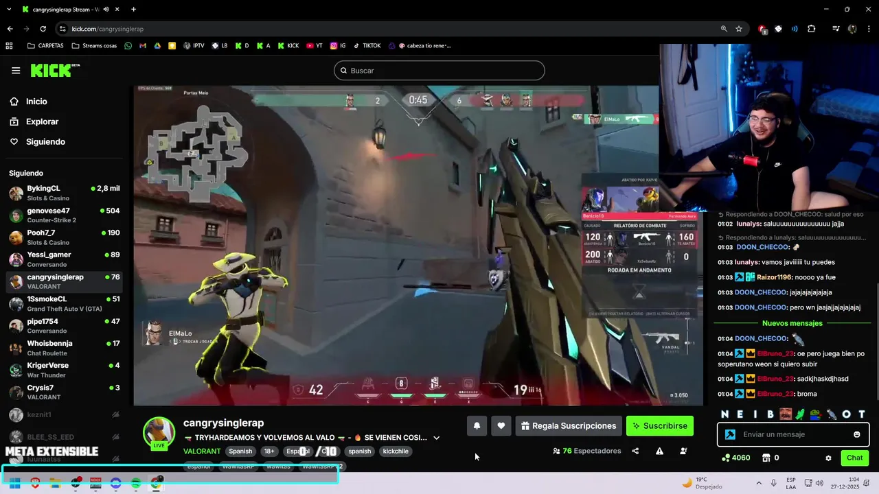Image resolution: width=879 pixels, height=494 pixels.
Task: Click Nuevos mensajes in the chat
Action: coord(792,323)
